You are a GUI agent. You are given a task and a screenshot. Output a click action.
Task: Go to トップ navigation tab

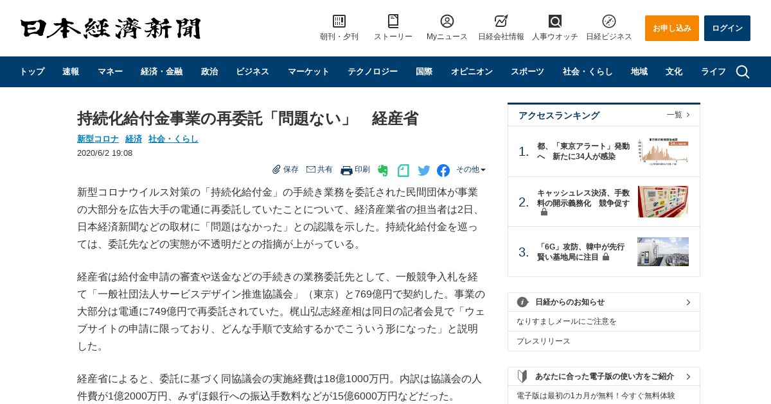31,72
